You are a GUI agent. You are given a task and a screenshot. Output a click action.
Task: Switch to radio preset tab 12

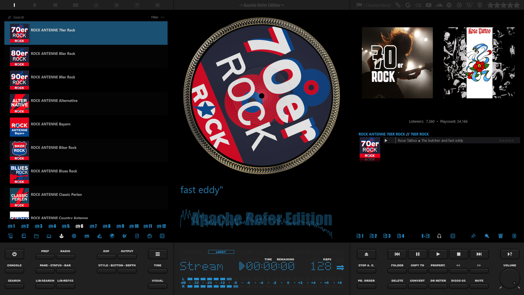(x=162, y=226)
